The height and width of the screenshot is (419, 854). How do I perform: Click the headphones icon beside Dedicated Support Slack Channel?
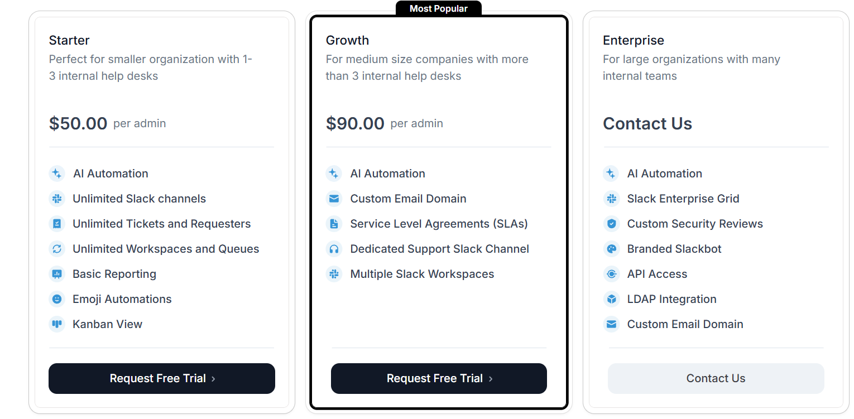click(334, 249)
